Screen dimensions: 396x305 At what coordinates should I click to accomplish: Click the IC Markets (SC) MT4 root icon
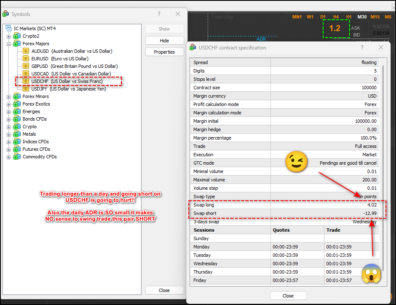pos(9,28)
